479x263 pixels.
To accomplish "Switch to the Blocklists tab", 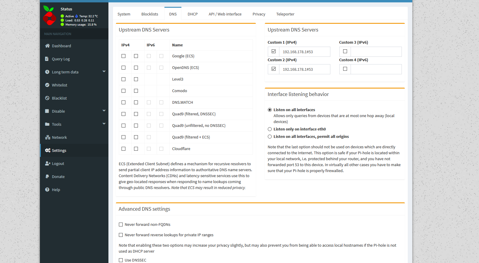I will point(150,14).
